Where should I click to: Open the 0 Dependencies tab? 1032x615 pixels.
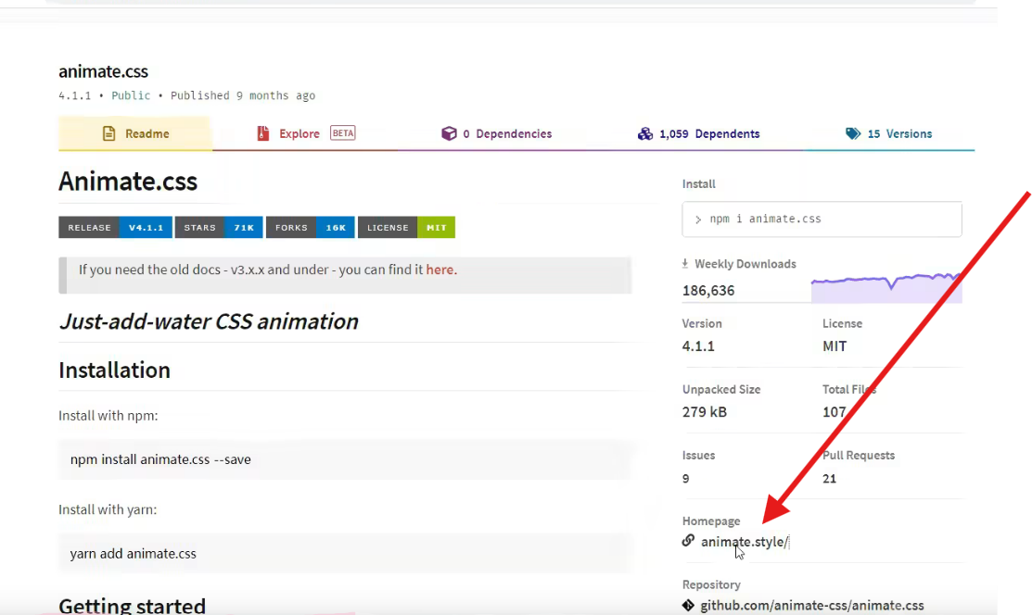(496, 133)
